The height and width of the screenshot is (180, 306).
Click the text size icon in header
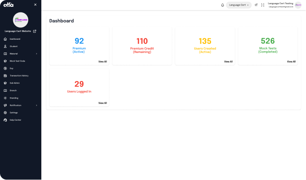(x=256, y=5)
